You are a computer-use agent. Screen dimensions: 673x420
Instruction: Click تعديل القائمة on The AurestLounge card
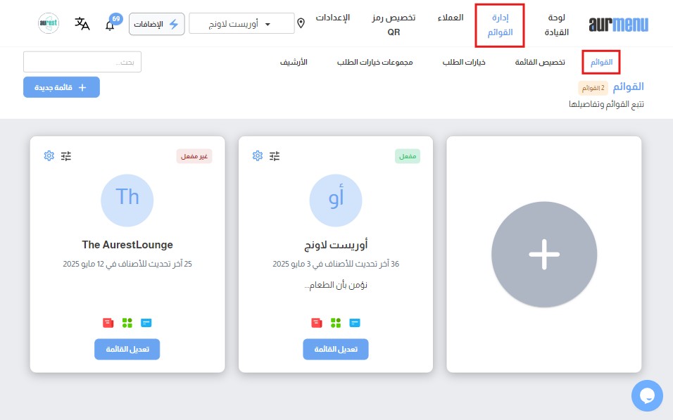point(127,349)
